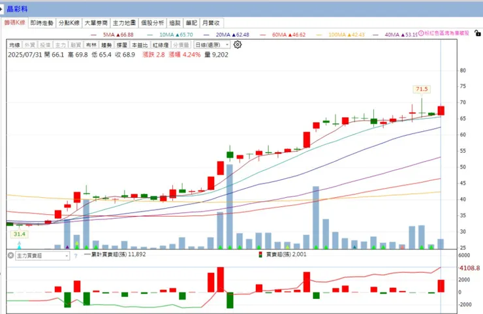The width and height of the screenshot is (483, 314).
Task: Click the 10MA legend label
Action: click(176, 35)
